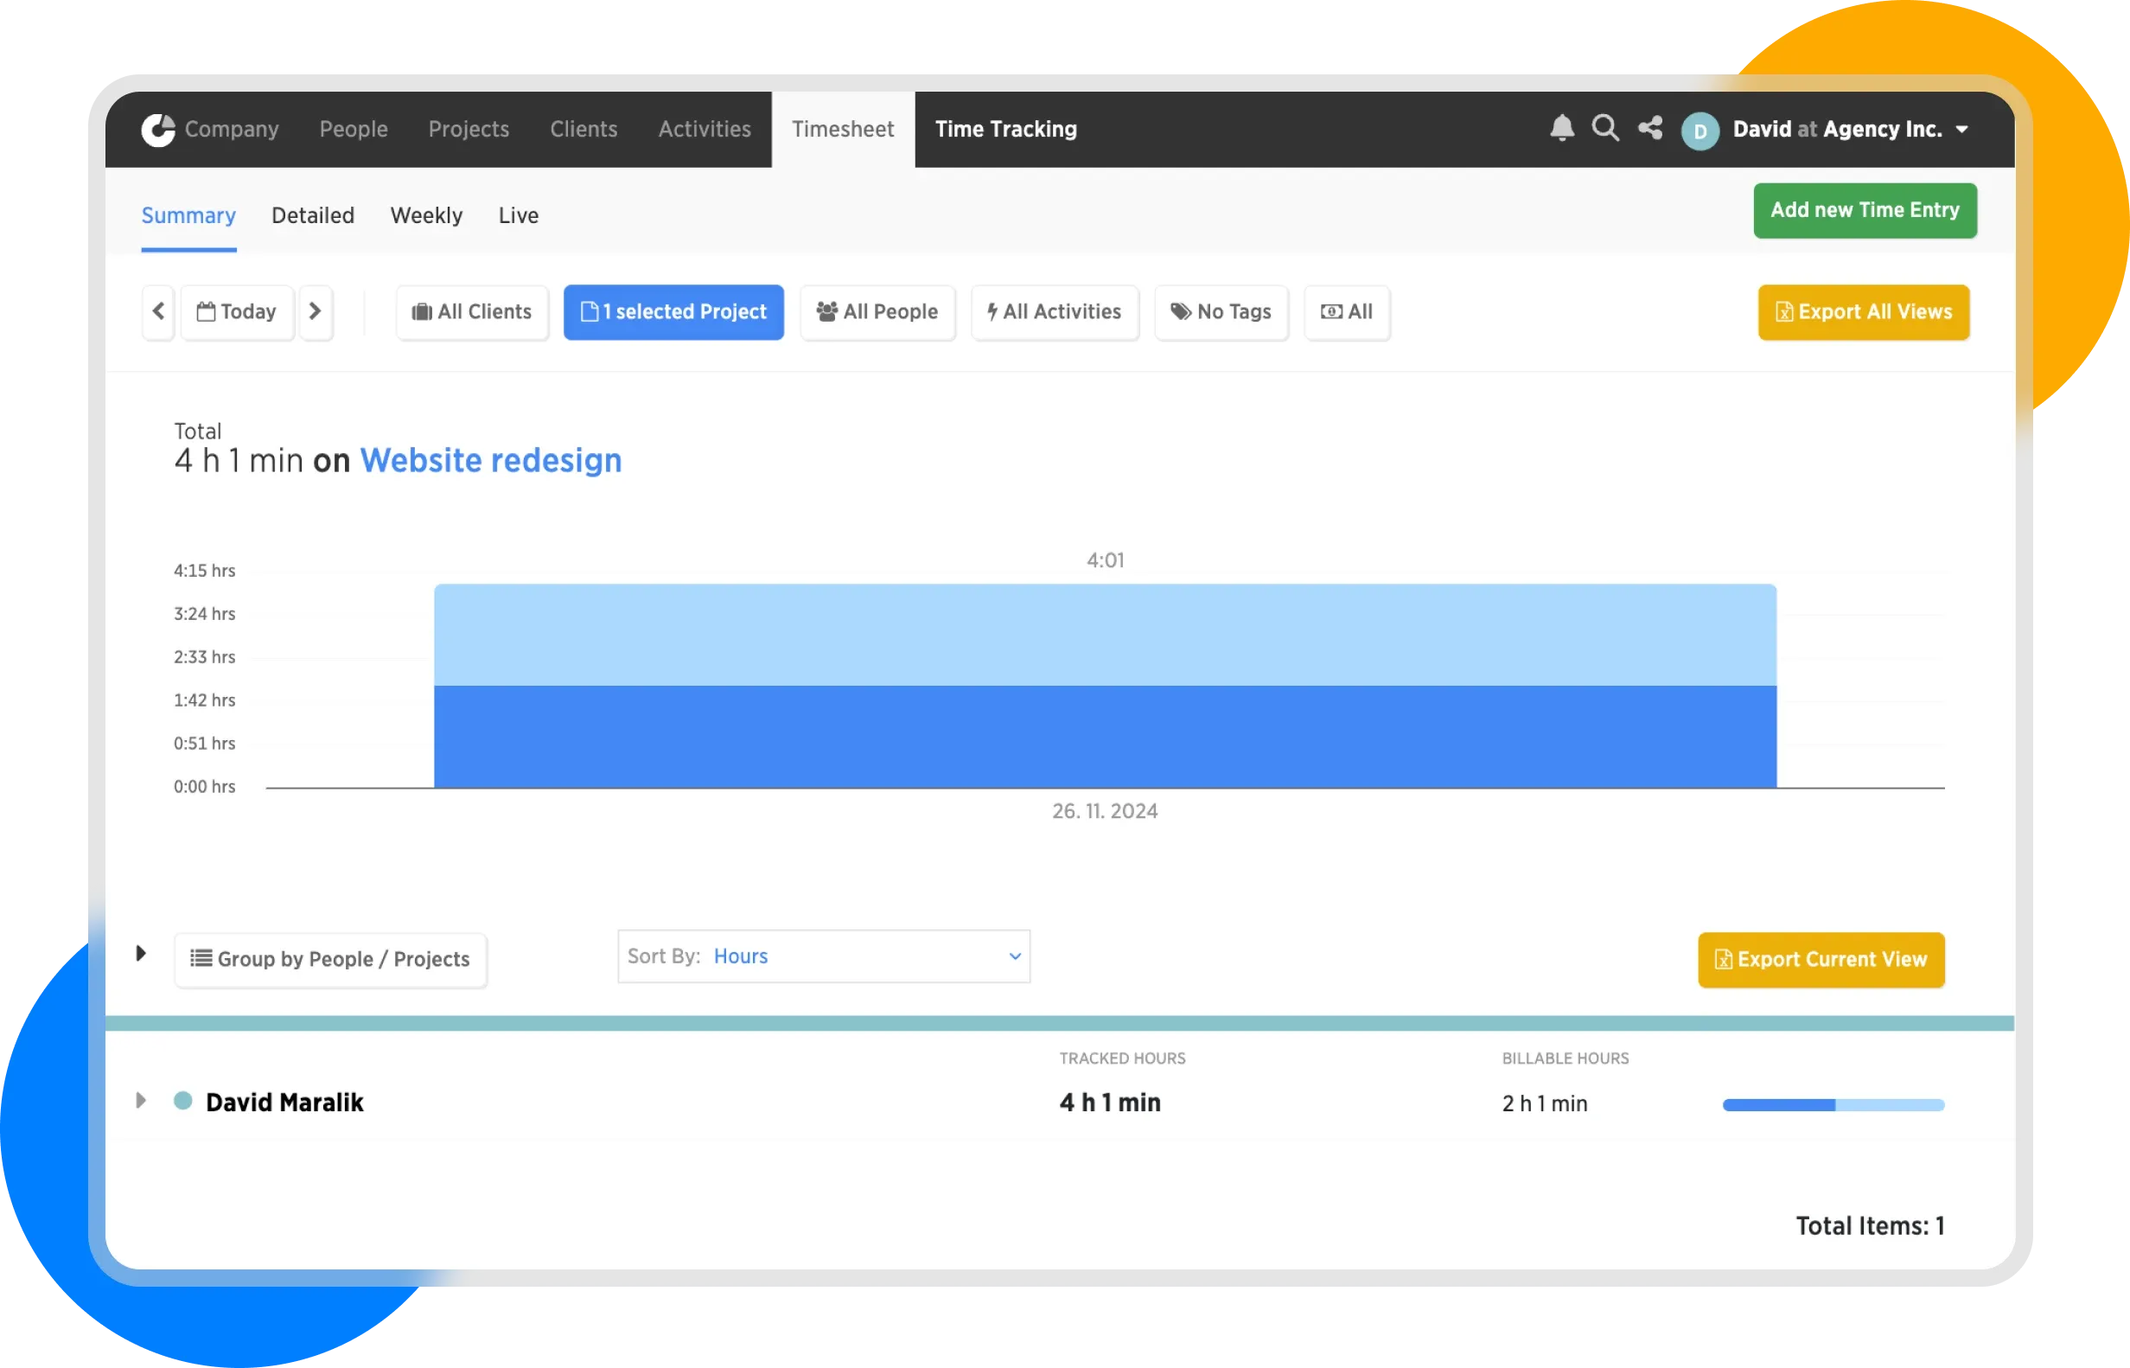
Task: Click the Company logo icon
Action: pos(158,130)
